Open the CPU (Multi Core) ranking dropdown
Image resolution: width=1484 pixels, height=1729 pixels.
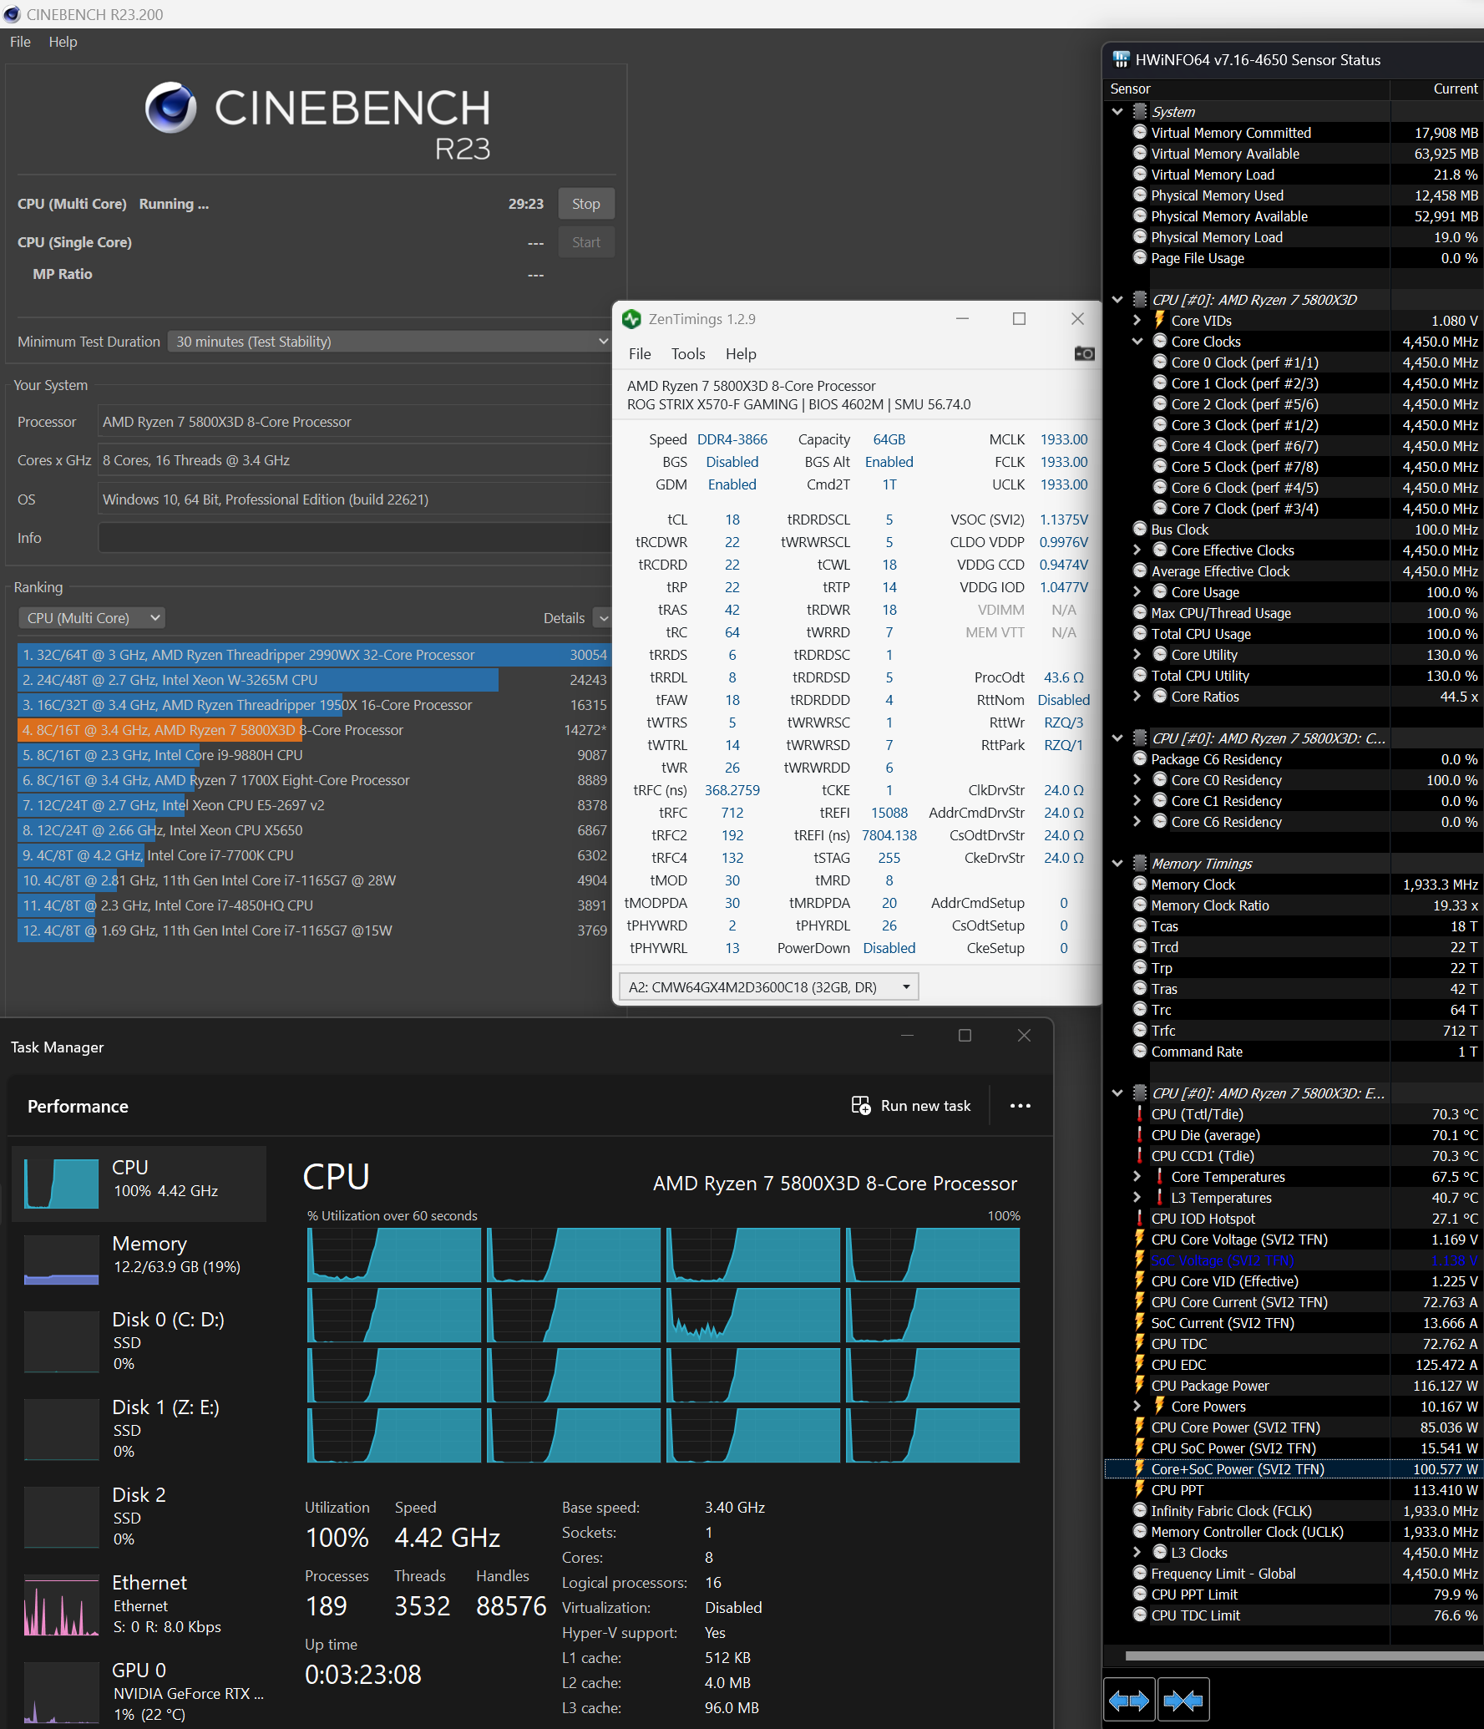91,618
